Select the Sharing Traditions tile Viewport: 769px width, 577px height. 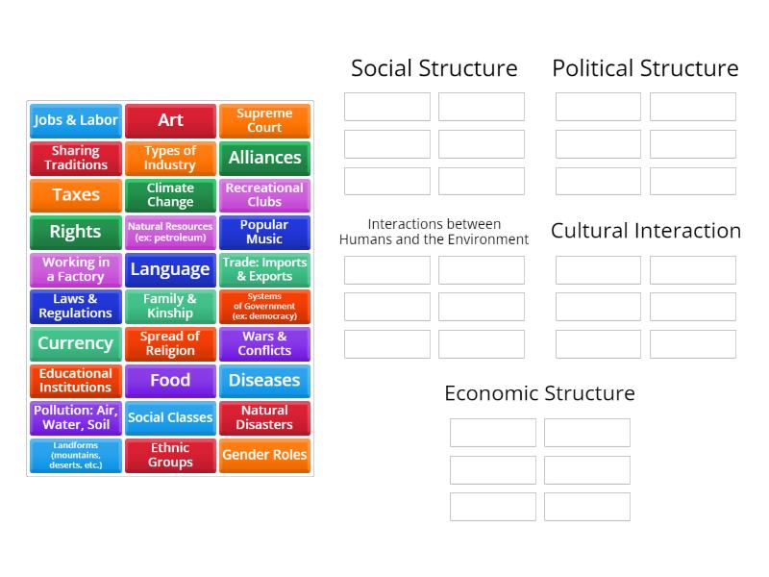point(75,158)
